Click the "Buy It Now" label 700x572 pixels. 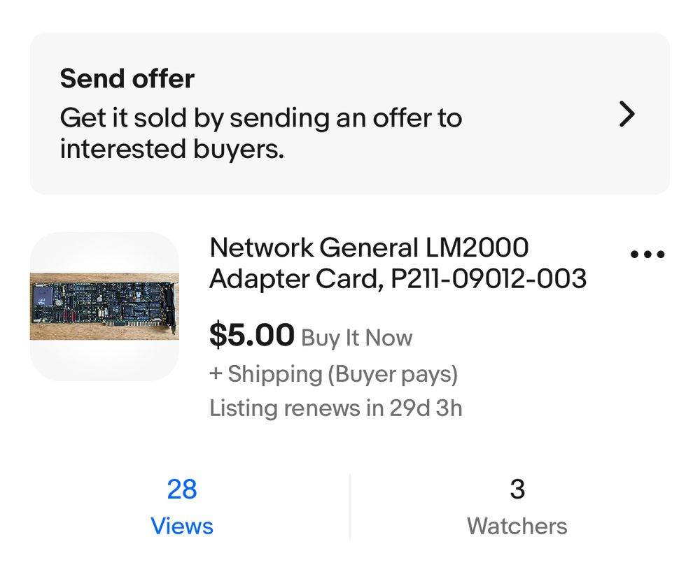[x=356, y=338]
